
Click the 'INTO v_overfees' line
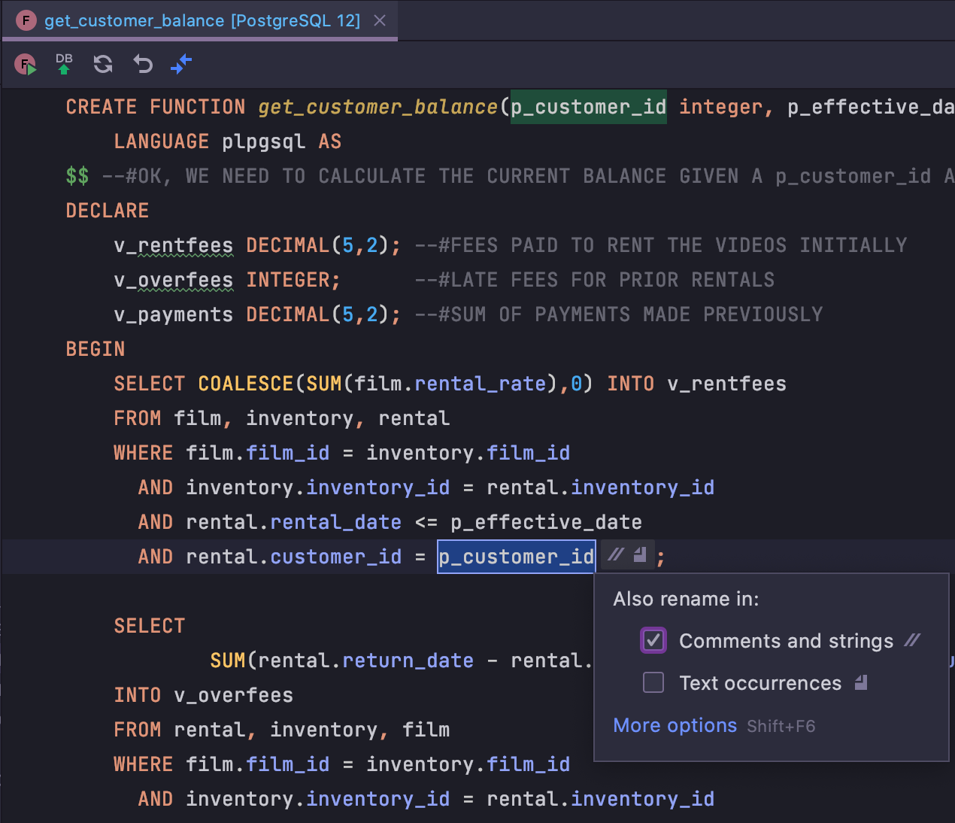click(204, 695)
